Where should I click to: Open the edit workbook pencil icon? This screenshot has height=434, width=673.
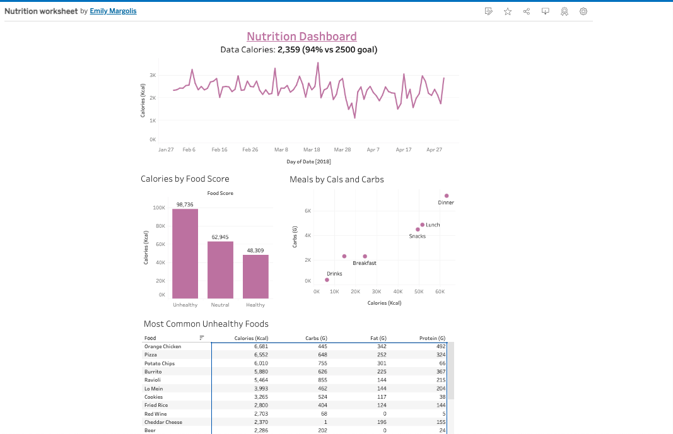488,11
